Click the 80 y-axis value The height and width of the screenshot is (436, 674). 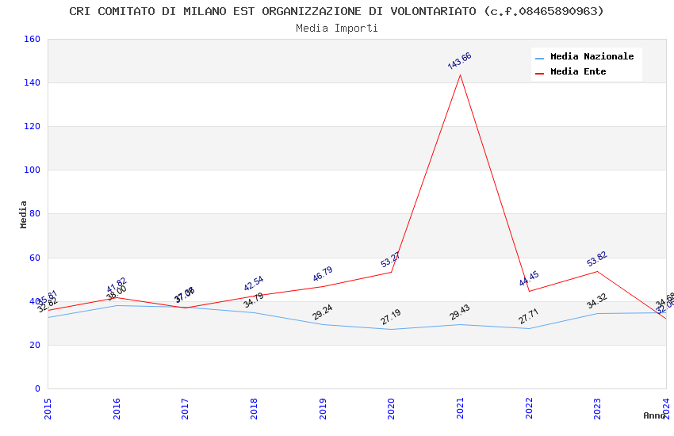point(35,213)
